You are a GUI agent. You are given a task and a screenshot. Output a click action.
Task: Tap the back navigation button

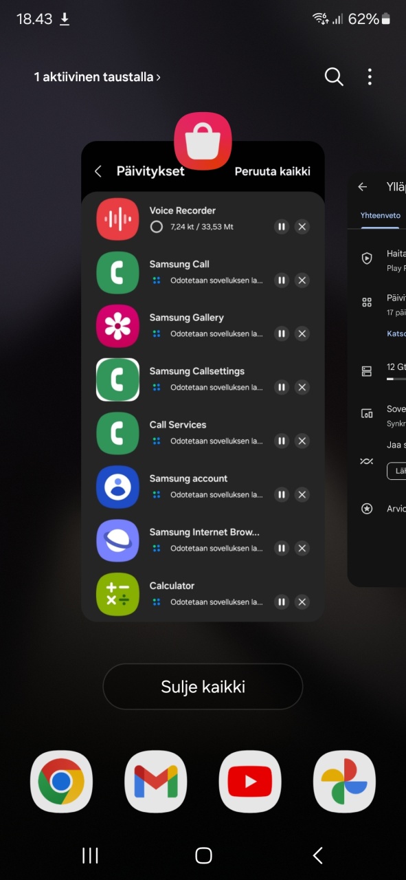click(317, 855)
